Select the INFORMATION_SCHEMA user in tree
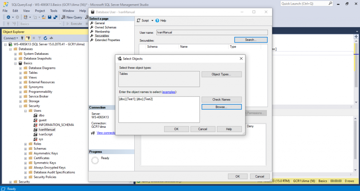Image resolution: width=360 pixels, height=191 pixels. tap(56, 125)
